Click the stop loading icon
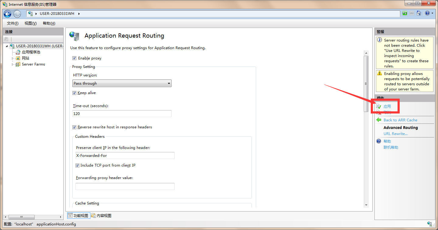The width and height of the screenshot is (438, 230). point(412,13)
